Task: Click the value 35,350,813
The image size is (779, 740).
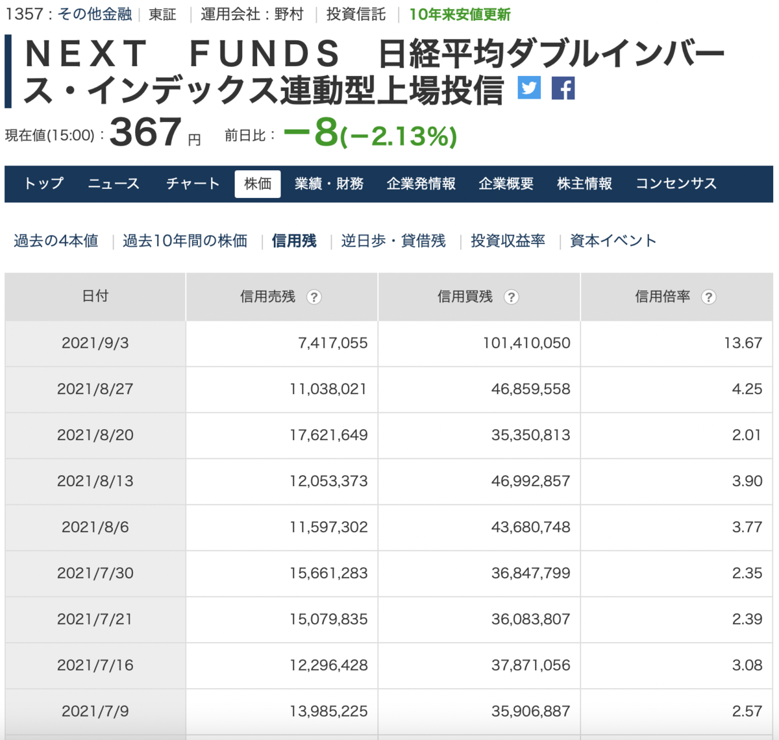Action: click(531, 436)
